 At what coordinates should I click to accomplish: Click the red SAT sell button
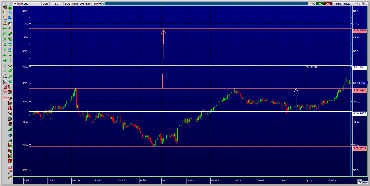[x=328, y=4]
